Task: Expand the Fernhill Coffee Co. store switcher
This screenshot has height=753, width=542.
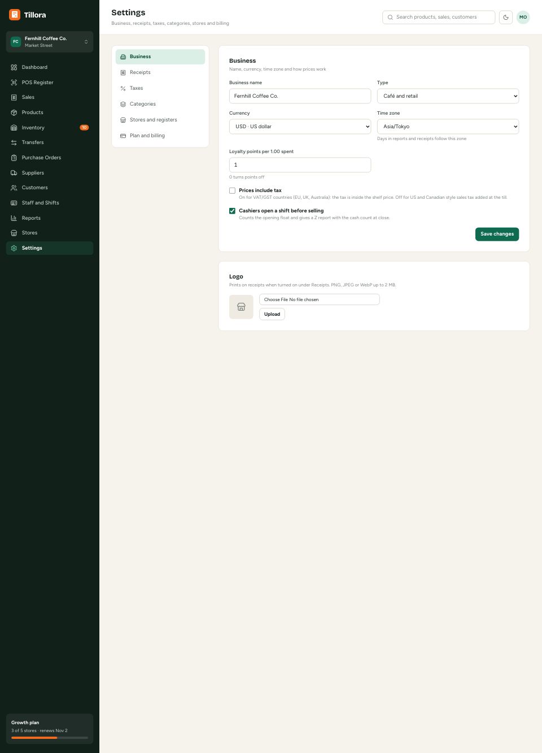Action: [x=50, y=42]
